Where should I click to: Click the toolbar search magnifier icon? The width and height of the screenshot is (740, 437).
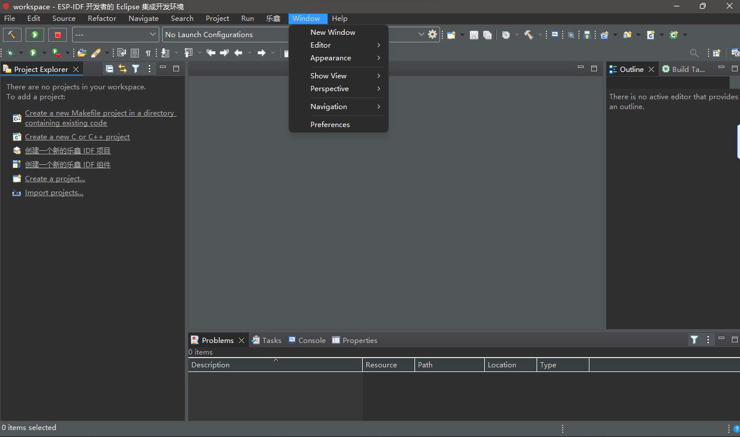694,53
